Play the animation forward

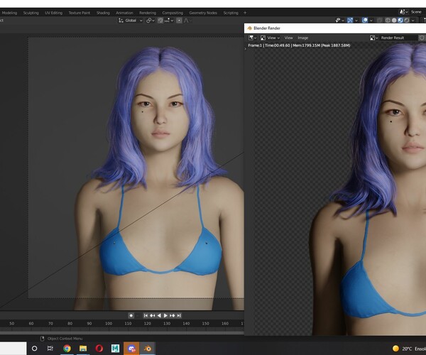tap(165, 315)
